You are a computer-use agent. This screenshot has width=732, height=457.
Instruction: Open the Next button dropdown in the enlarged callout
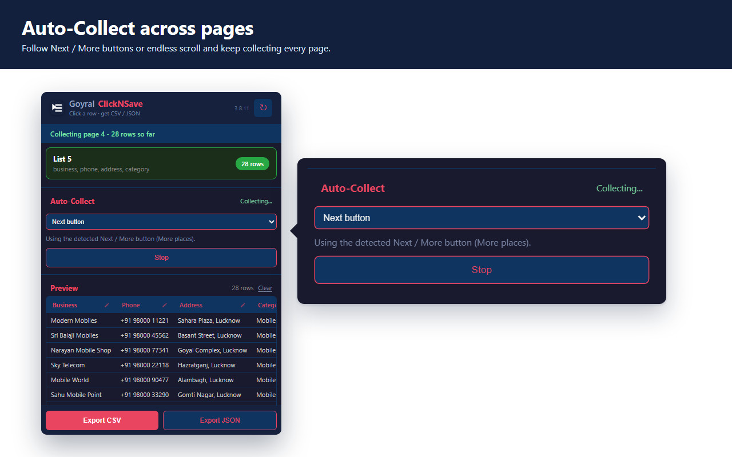point(482,218)
